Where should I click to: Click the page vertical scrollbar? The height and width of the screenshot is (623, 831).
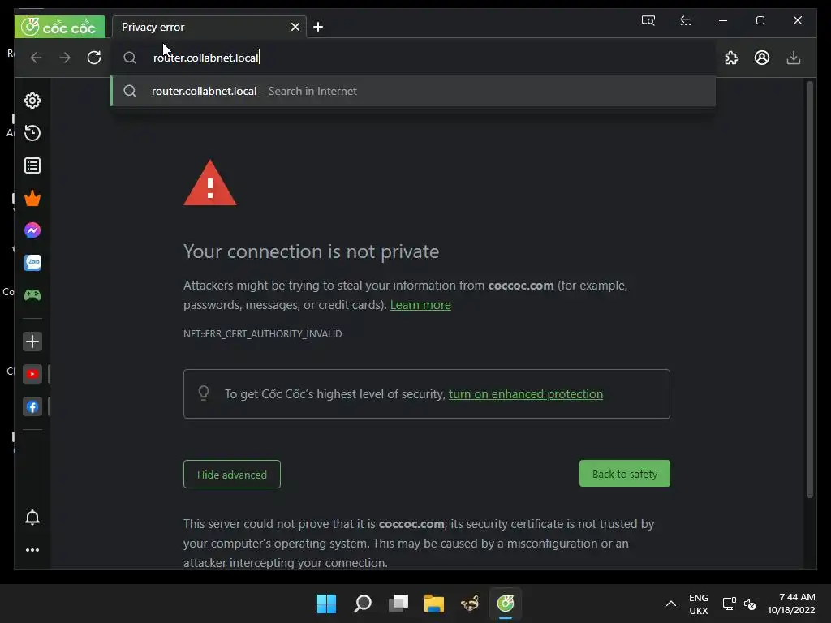[x=809, y=289]
